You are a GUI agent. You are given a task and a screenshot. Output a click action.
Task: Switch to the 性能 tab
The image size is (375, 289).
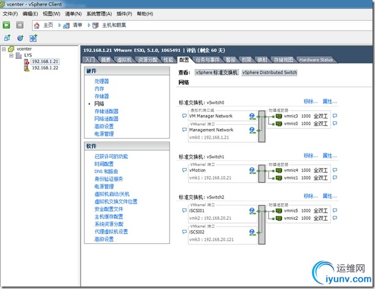click(168, 60)
